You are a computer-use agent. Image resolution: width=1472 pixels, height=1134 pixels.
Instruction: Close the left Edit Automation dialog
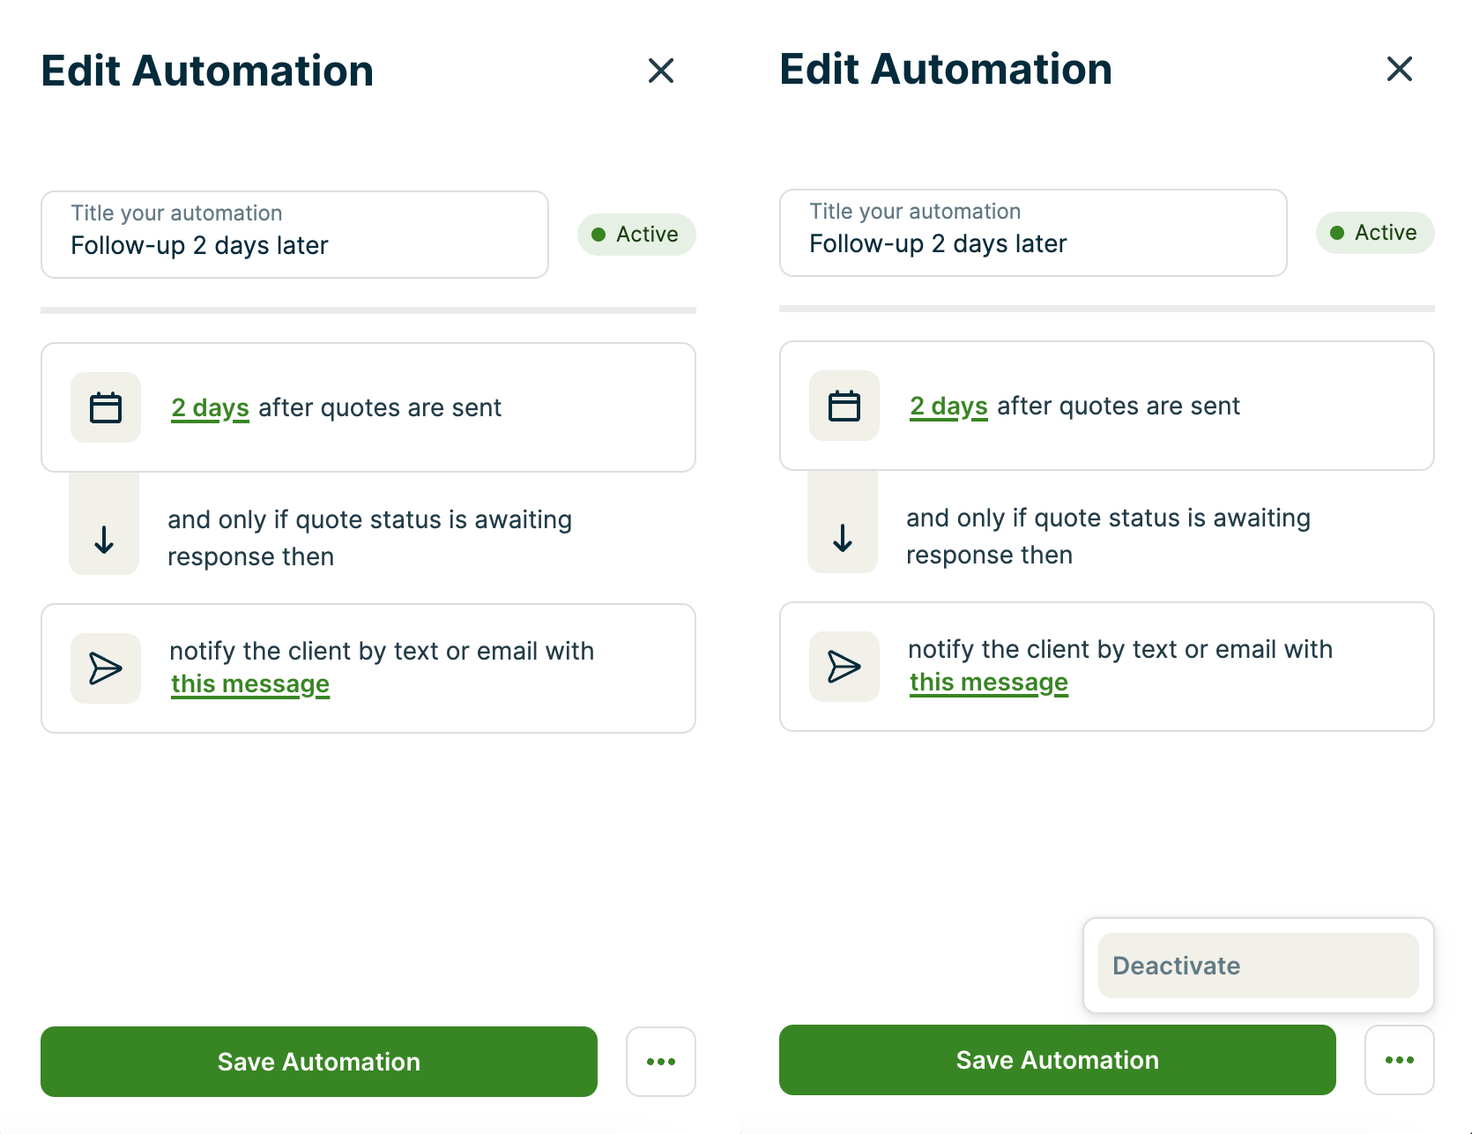[x=661, y=71]
